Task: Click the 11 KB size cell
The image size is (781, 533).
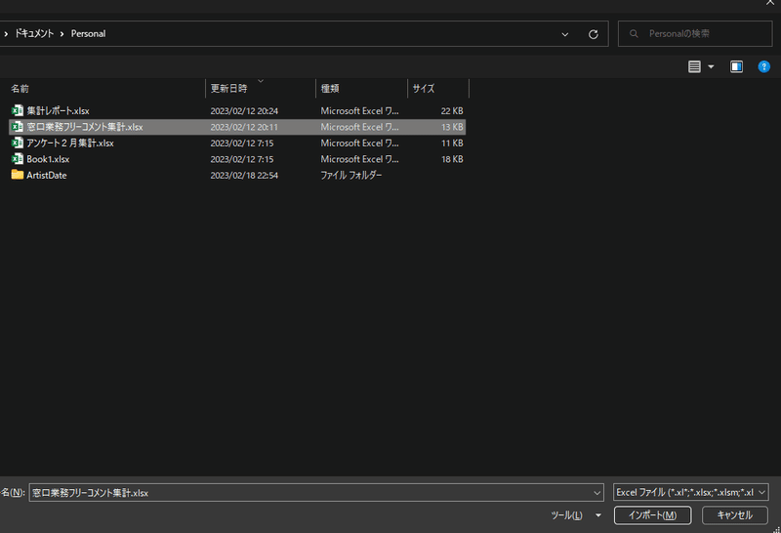Action: (x=452, y=143)
